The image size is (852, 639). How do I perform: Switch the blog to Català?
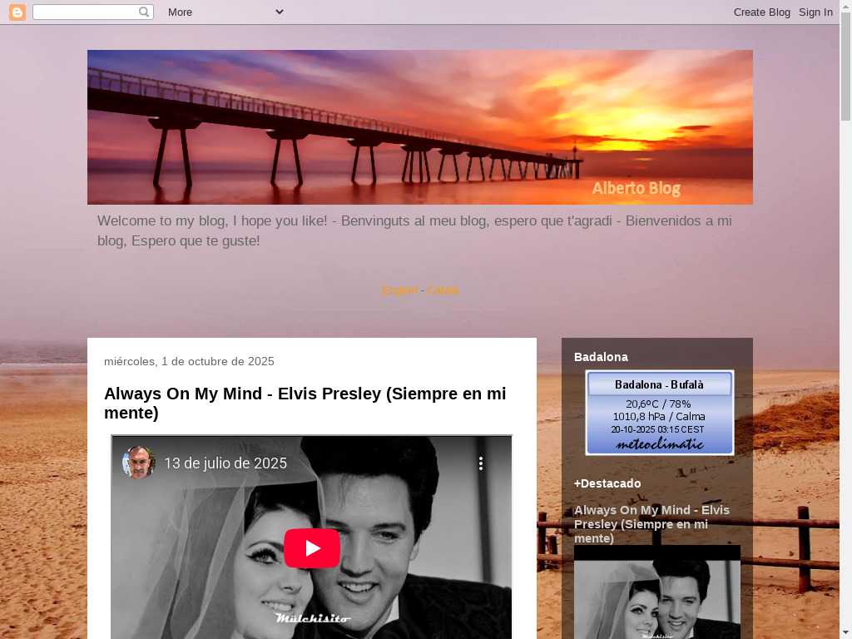click(443, 290)
